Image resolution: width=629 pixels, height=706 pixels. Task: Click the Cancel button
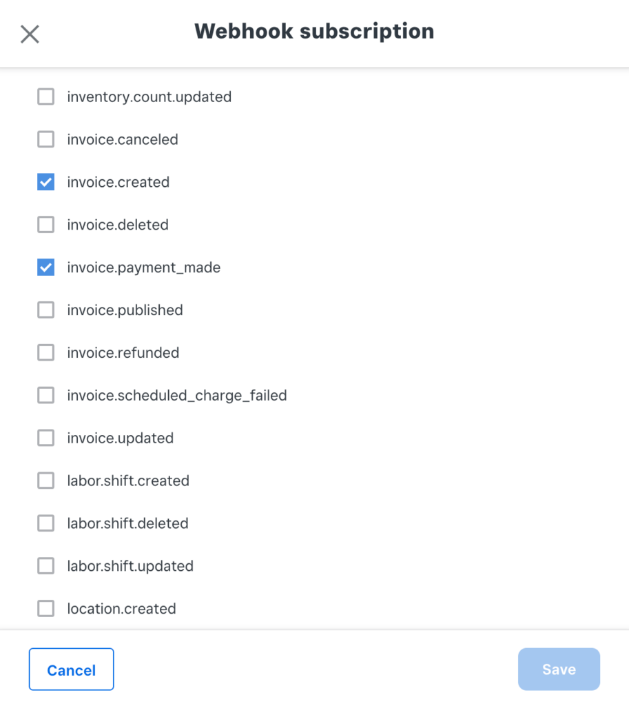(x=72, y=669)
